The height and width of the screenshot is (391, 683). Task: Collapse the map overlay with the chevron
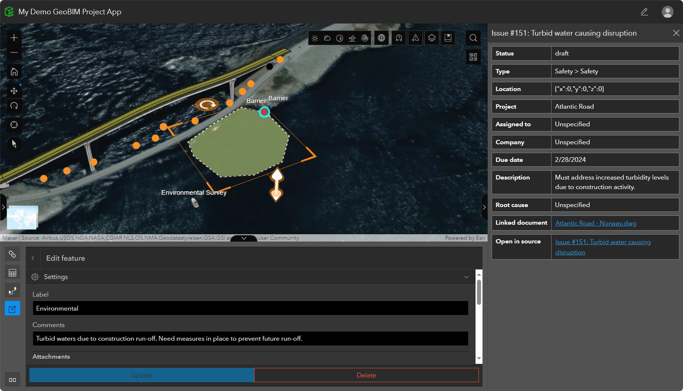[x=243, y=238]
